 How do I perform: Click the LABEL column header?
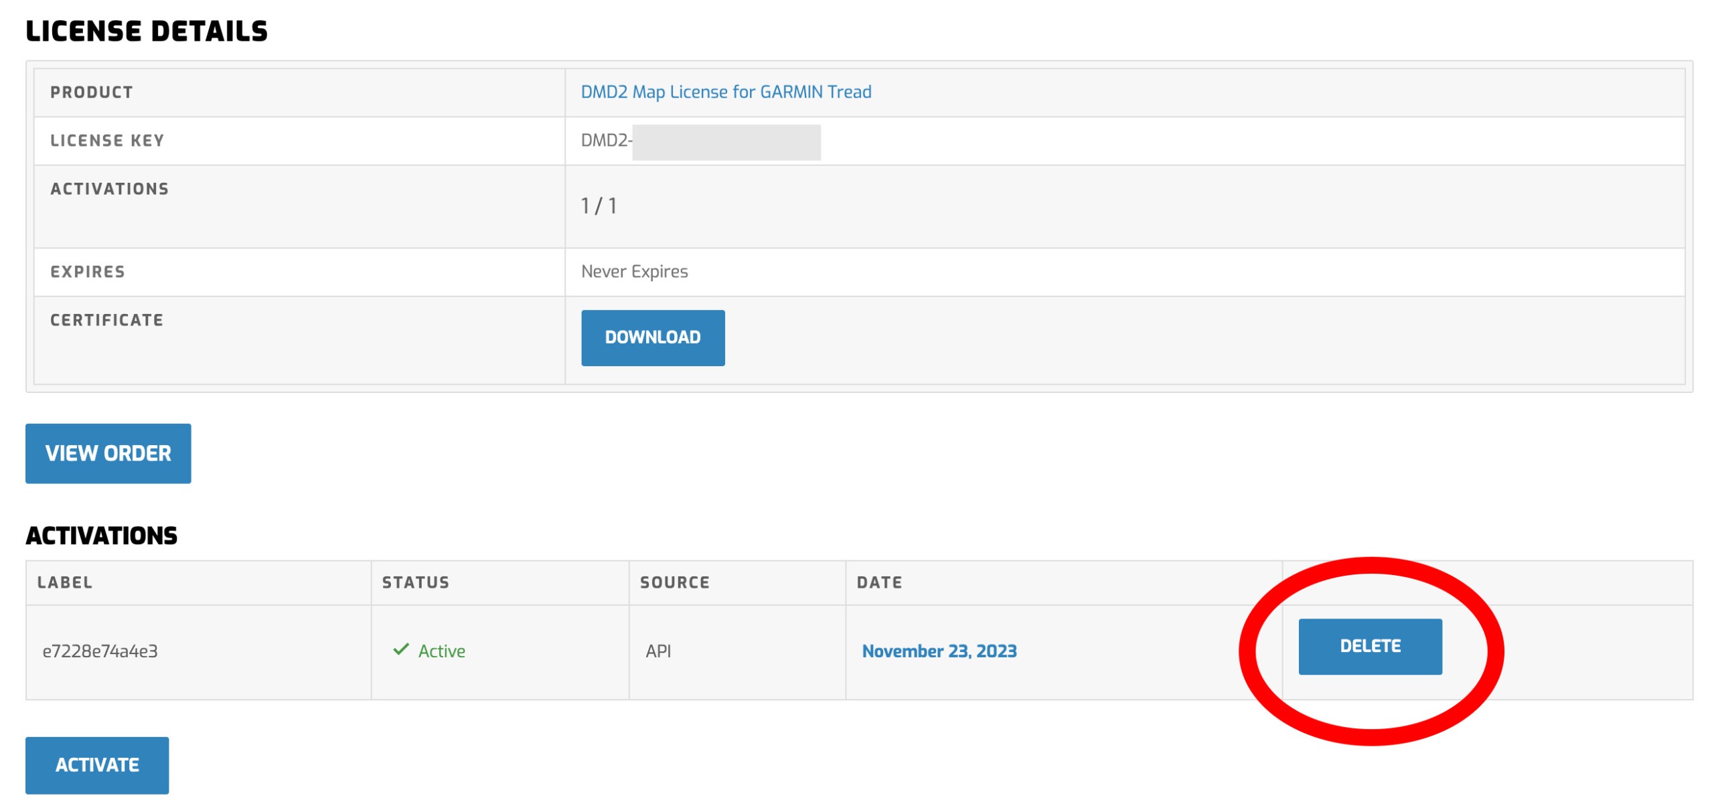65,582
